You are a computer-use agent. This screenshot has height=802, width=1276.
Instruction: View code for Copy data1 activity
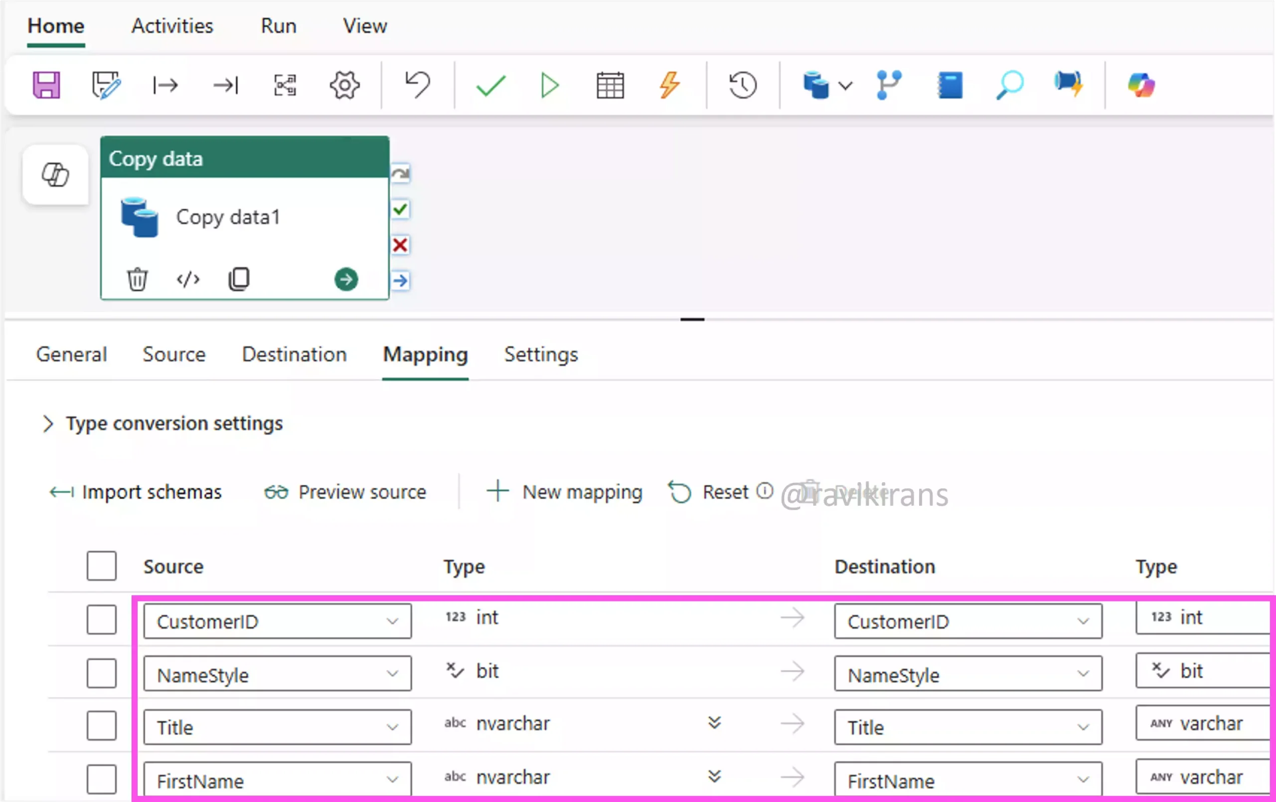point(188,279)
